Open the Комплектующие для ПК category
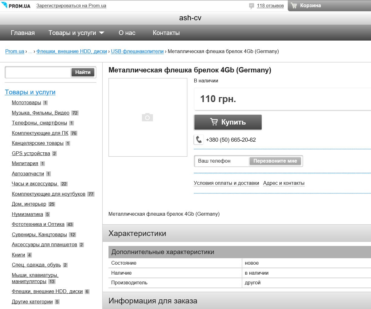Image resolution: width=371 pixels, height=309 pixels. (x=40, y=133)
